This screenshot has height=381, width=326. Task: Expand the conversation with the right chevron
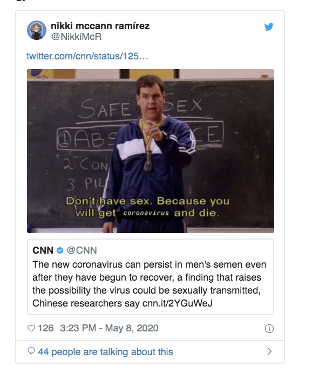coord(269,352)
